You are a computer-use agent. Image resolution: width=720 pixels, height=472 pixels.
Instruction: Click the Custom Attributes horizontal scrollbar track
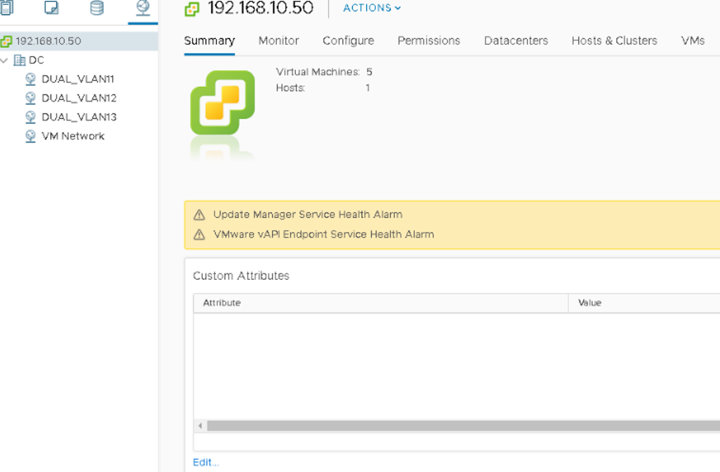[x=463, y=426]
